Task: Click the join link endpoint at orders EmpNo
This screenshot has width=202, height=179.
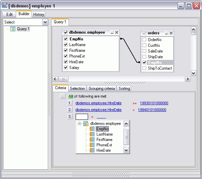Action: click(x=138, y=62)
